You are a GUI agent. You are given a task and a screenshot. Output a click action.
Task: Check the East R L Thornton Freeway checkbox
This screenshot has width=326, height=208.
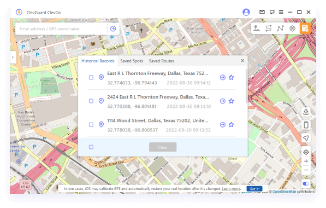pos(91,78)
